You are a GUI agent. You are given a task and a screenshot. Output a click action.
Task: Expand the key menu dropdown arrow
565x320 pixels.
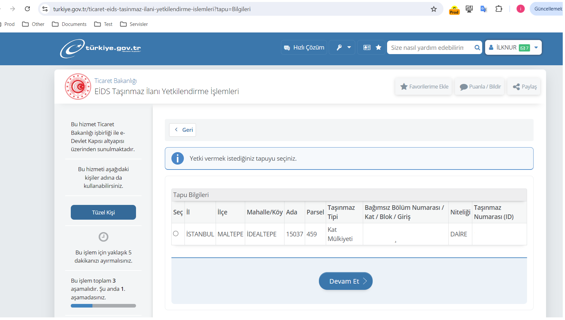[349, 48]
